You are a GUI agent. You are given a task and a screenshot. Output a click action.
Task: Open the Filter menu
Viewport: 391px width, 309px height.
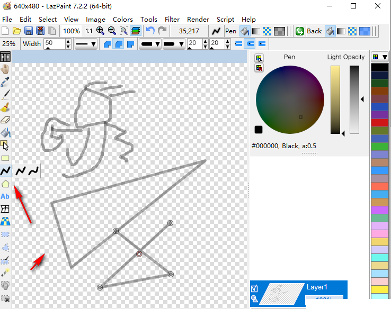pyautogui.click(x=172, y=19)
